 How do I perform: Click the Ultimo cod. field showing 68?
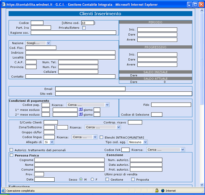coord(87,23)
